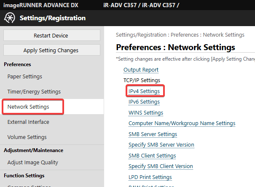Open the IPv6 Settings link

144,102
